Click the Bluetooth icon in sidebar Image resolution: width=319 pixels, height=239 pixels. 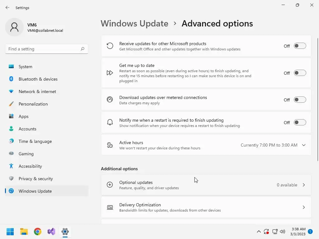pyautogui.click(x=11, y=79)
